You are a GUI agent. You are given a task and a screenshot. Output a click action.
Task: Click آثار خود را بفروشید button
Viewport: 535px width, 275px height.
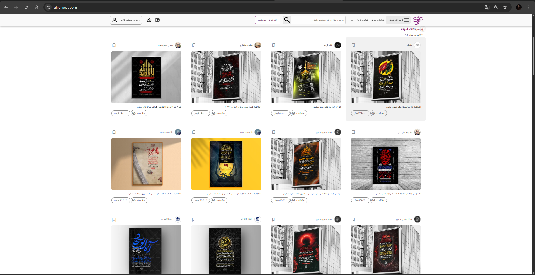point(267,20)
